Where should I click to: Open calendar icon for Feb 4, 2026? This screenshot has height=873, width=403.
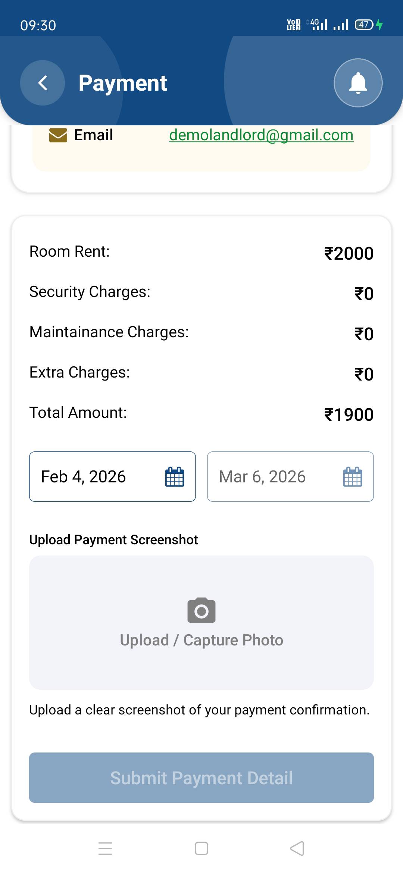(x=175, y=477)
